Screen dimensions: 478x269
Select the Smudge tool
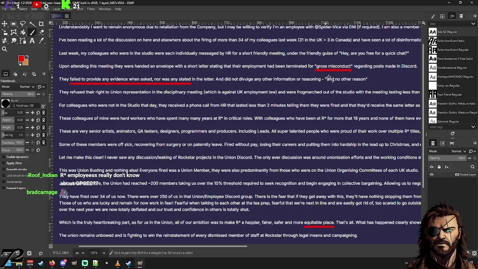tap(14, 41)
